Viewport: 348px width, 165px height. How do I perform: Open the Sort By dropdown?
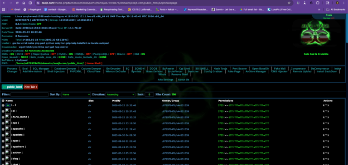pos(76,94)
